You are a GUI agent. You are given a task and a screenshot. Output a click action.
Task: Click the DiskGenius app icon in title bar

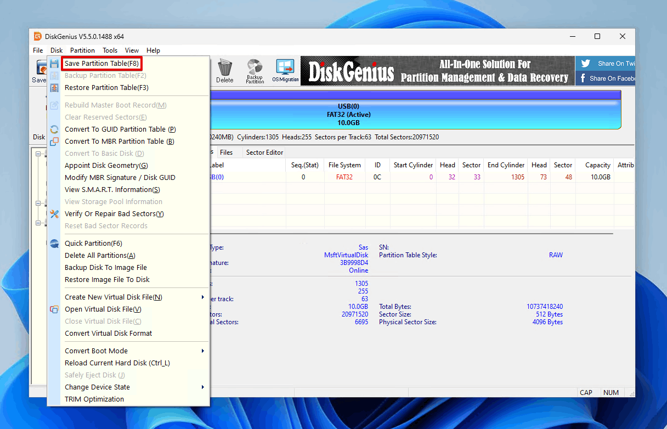click(x=37, y=36)
